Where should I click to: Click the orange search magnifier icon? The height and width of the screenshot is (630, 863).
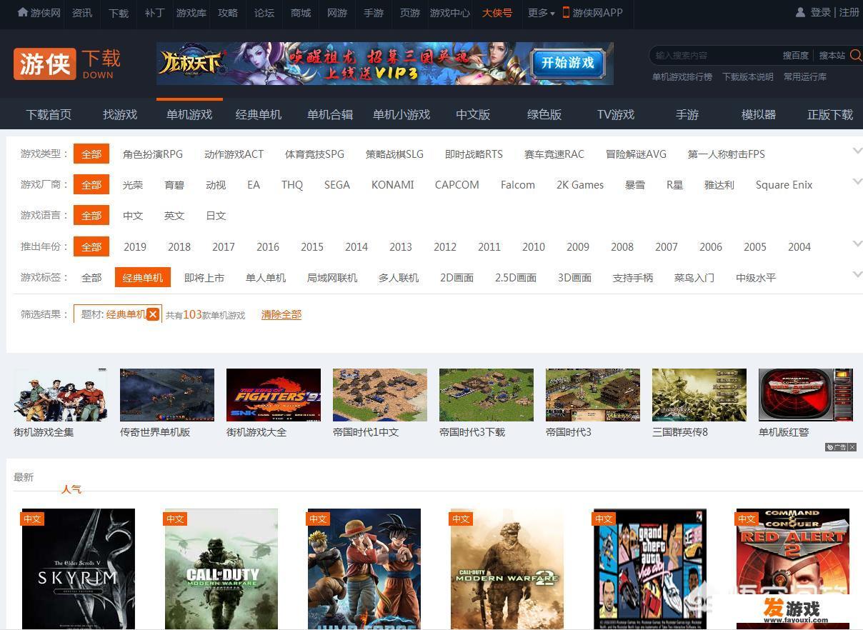(855, 55)
